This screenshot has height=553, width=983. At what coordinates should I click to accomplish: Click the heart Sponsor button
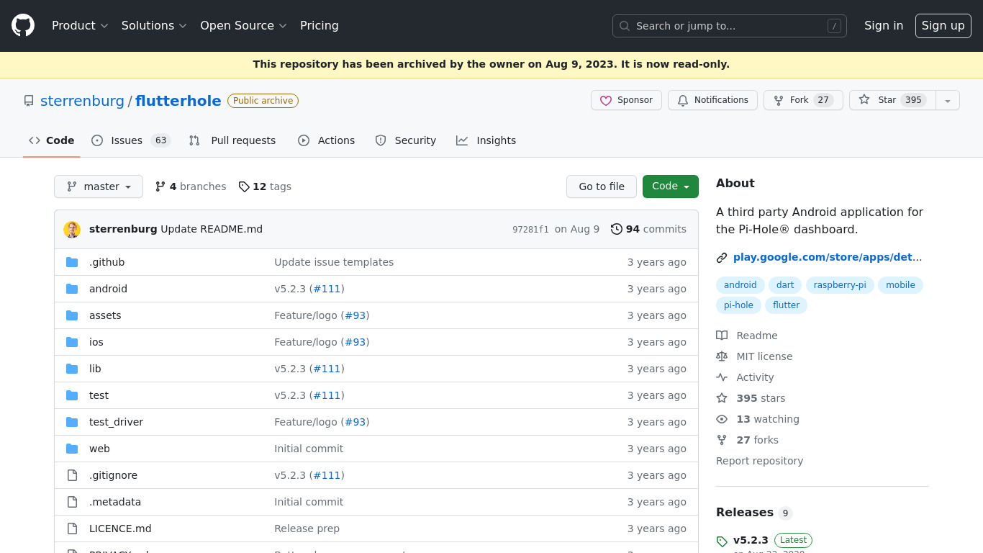pyautogui.click(x=626, y=100)
